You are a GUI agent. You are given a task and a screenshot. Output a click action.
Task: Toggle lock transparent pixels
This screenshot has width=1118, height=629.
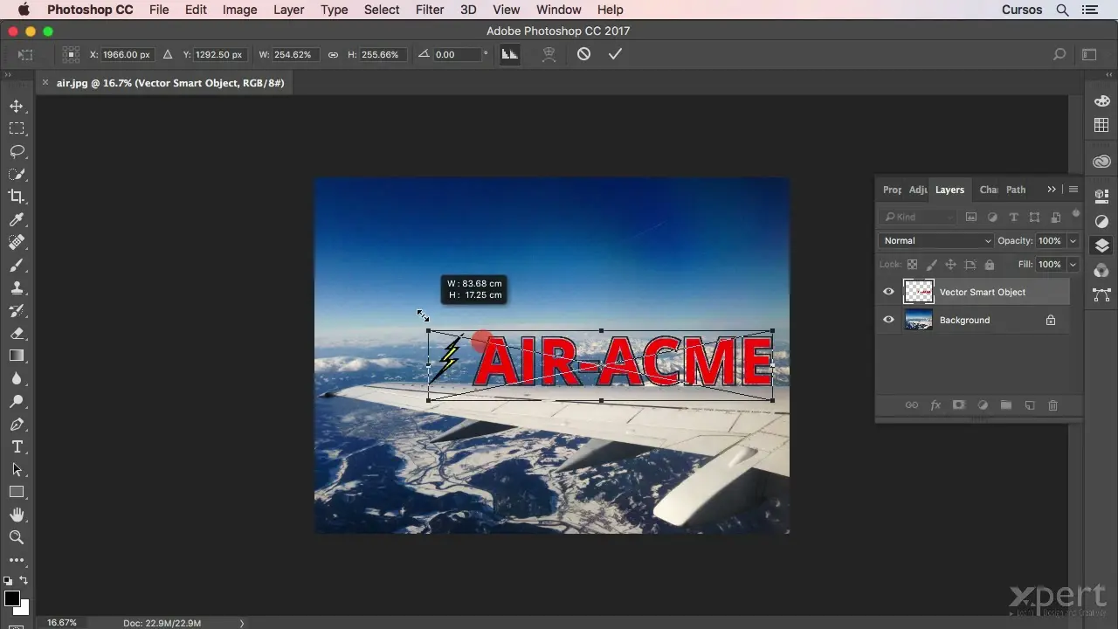pos(912,264)
